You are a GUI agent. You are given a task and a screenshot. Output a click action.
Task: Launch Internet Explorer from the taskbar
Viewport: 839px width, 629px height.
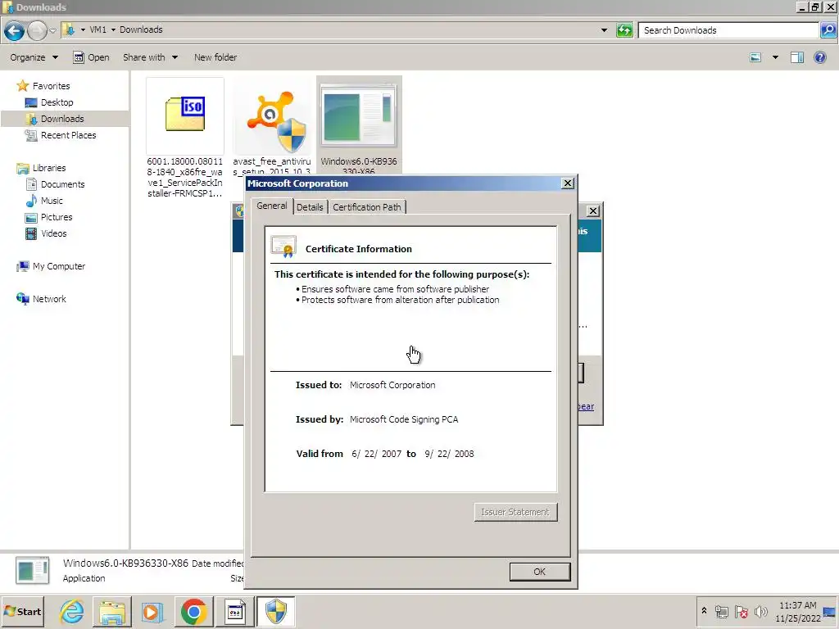(x=72, y=611)
